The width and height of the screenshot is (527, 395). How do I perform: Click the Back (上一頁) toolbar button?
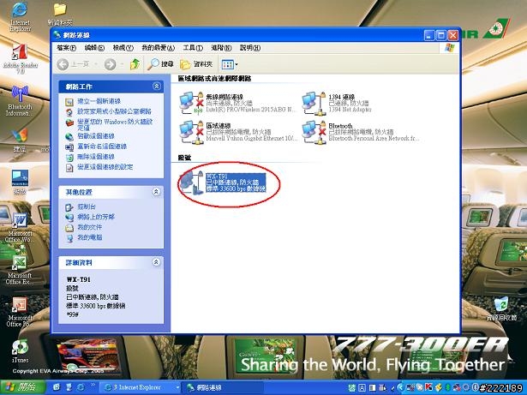point(74,64)
